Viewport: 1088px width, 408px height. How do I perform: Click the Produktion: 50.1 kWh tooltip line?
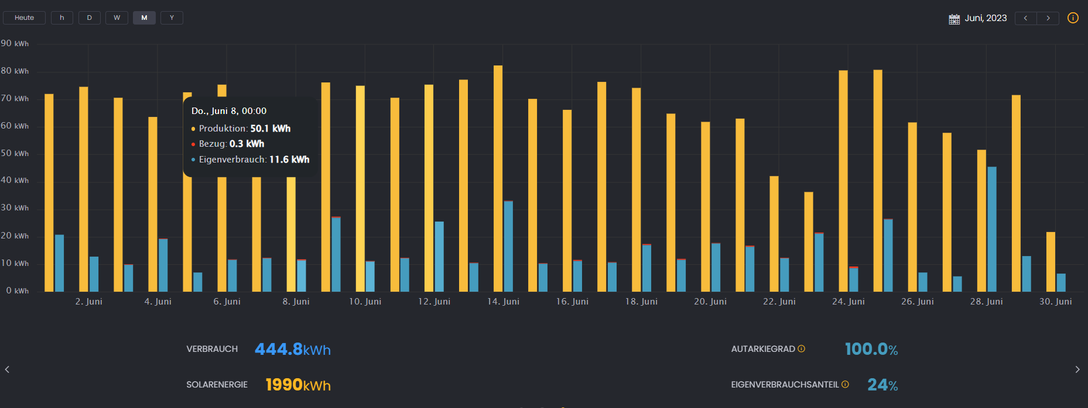point(241,129)
